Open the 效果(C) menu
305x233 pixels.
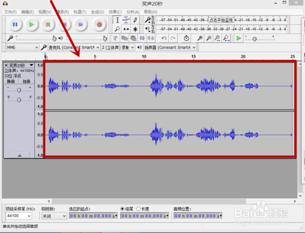[x=115, y=12]
